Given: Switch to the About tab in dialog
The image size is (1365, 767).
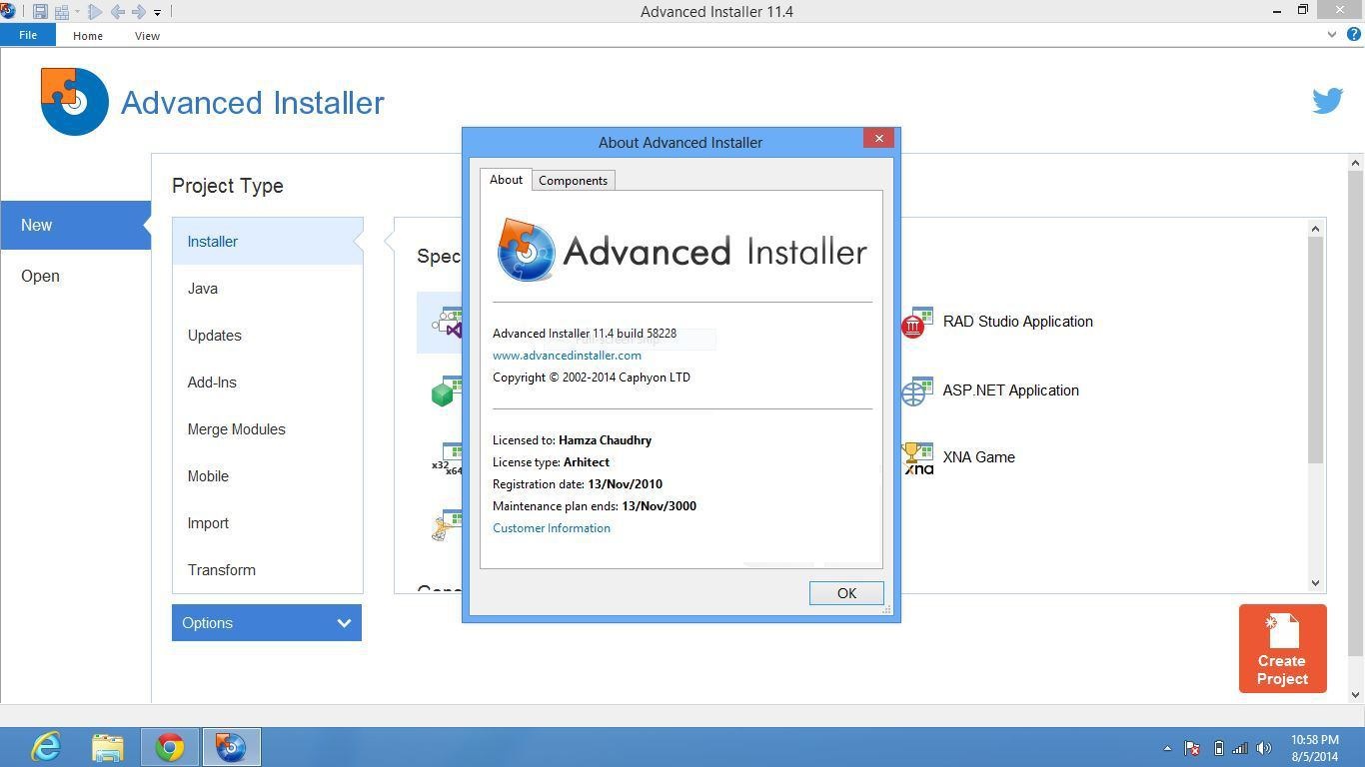Looking at the screenshot, I should pyautogui.click(x=506, y=180).
